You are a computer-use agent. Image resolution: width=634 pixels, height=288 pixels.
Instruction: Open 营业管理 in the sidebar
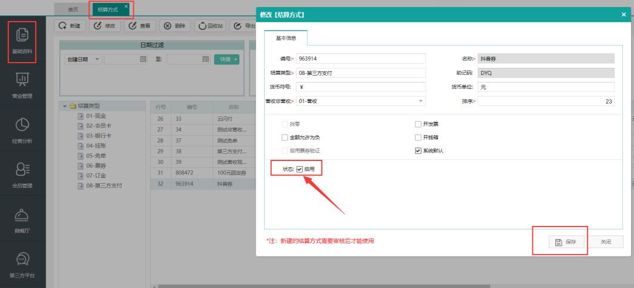[22, 84]
